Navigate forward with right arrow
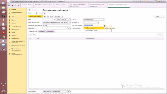 pyautogui.click(x=37, y=10)
